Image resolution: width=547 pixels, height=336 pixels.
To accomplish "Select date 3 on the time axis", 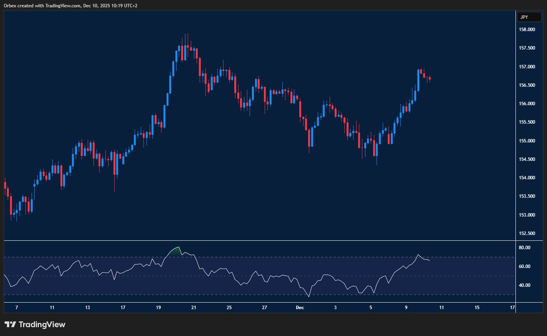I will point(335,308).
